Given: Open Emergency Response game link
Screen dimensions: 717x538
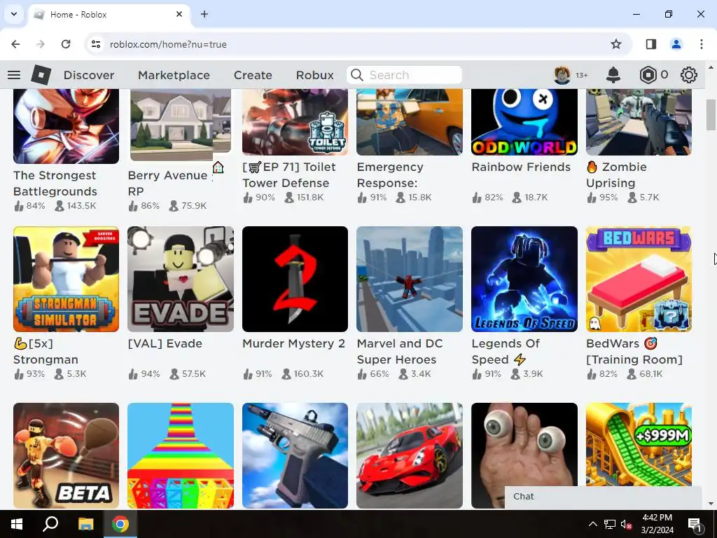Looking at the screenshot, I should 390,174.
